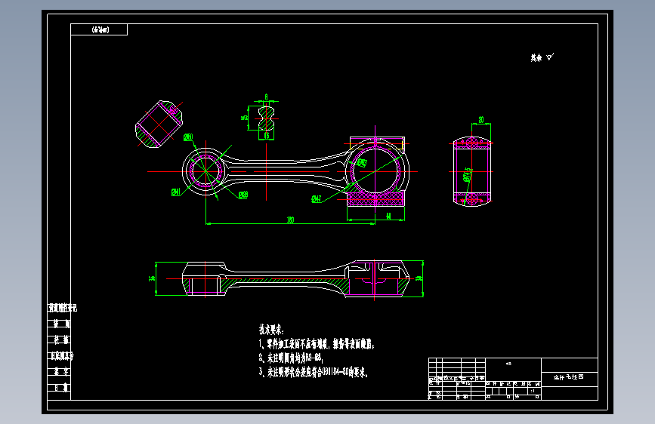Click technical requirement note number 1
Image resolution: width=655 pixels, height=424 pixels.
tap(317, 344)
